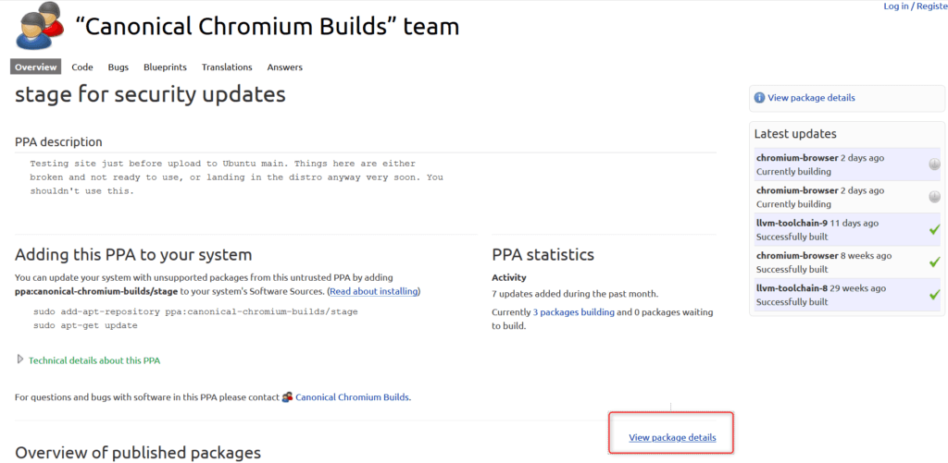Select the Translations tab
The width and height of the screenshot is (948, 463).
tap(227, 67)
